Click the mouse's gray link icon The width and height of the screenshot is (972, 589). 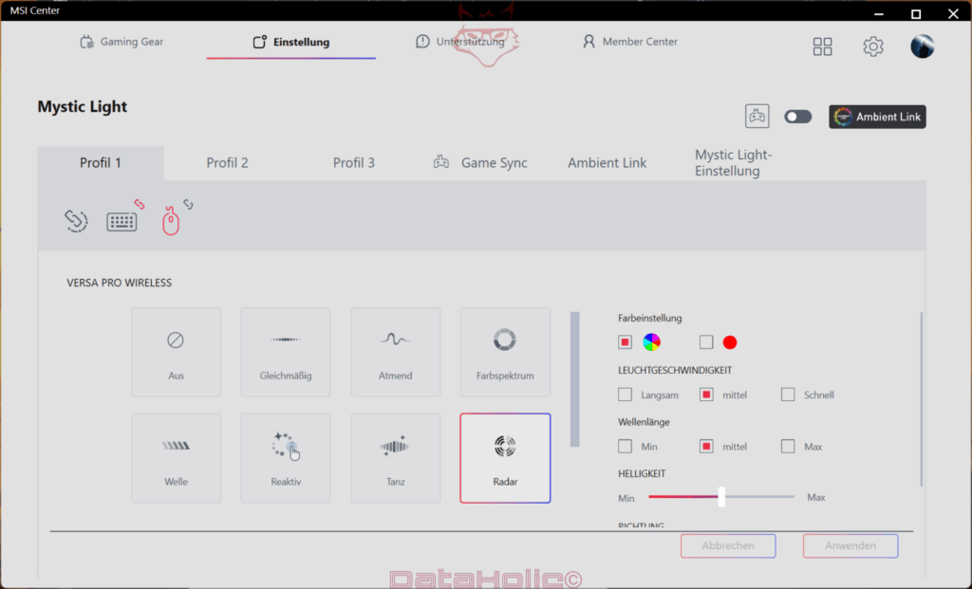pyautogui.click(x=189, y=204)
